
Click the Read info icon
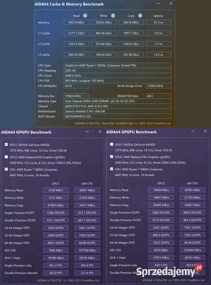pos(85,15)
